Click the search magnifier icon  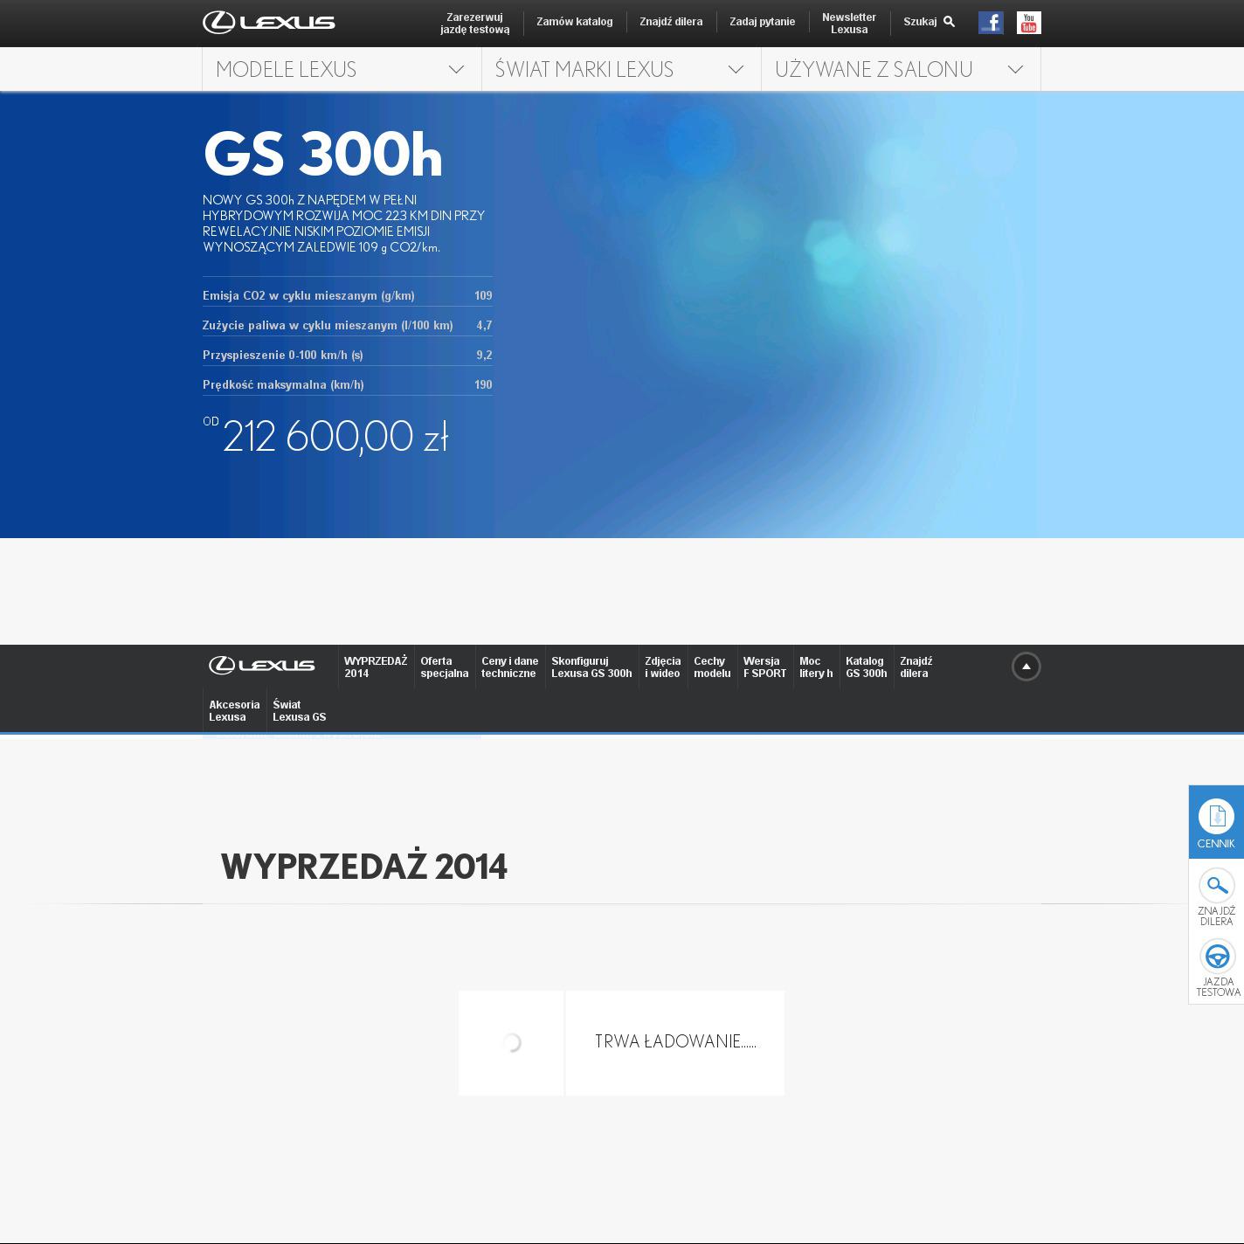click(950, 22)
